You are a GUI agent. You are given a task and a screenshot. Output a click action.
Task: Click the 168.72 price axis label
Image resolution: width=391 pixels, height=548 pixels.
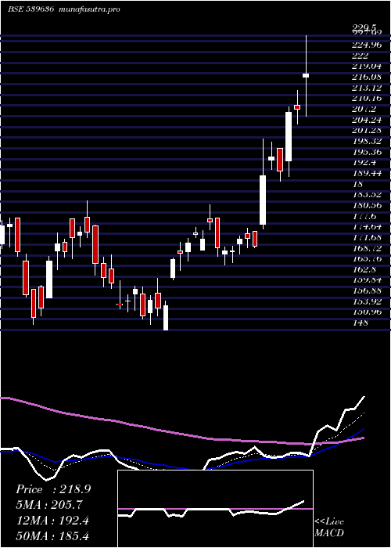(368, 248)
